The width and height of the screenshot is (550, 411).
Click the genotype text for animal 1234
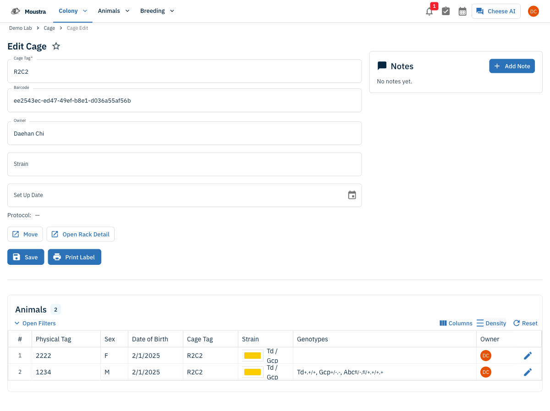pos(340,372)
